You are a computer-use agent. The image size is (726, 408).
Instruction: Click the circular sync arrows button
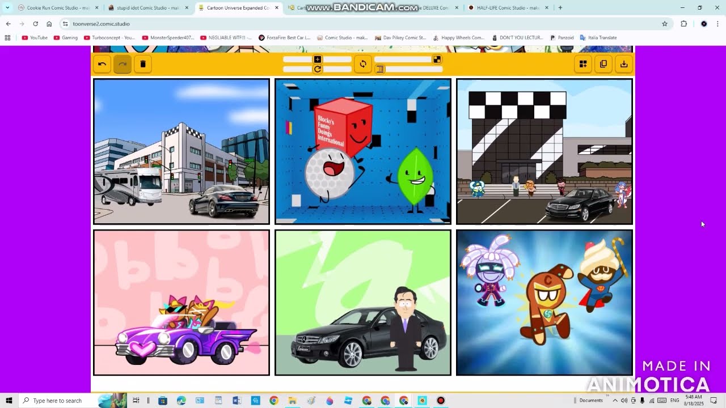pos(363,64)
